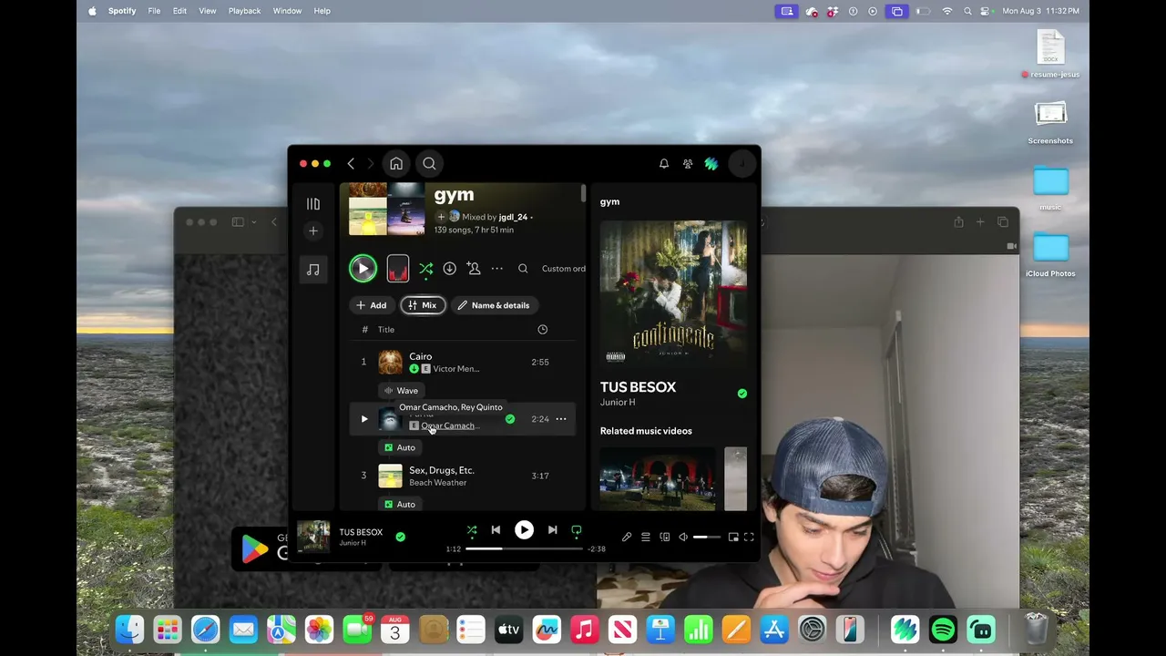Invite collaborators to the gym playlist
The width and height of the screenshot is (1166, 656).
tap(474, 268)
